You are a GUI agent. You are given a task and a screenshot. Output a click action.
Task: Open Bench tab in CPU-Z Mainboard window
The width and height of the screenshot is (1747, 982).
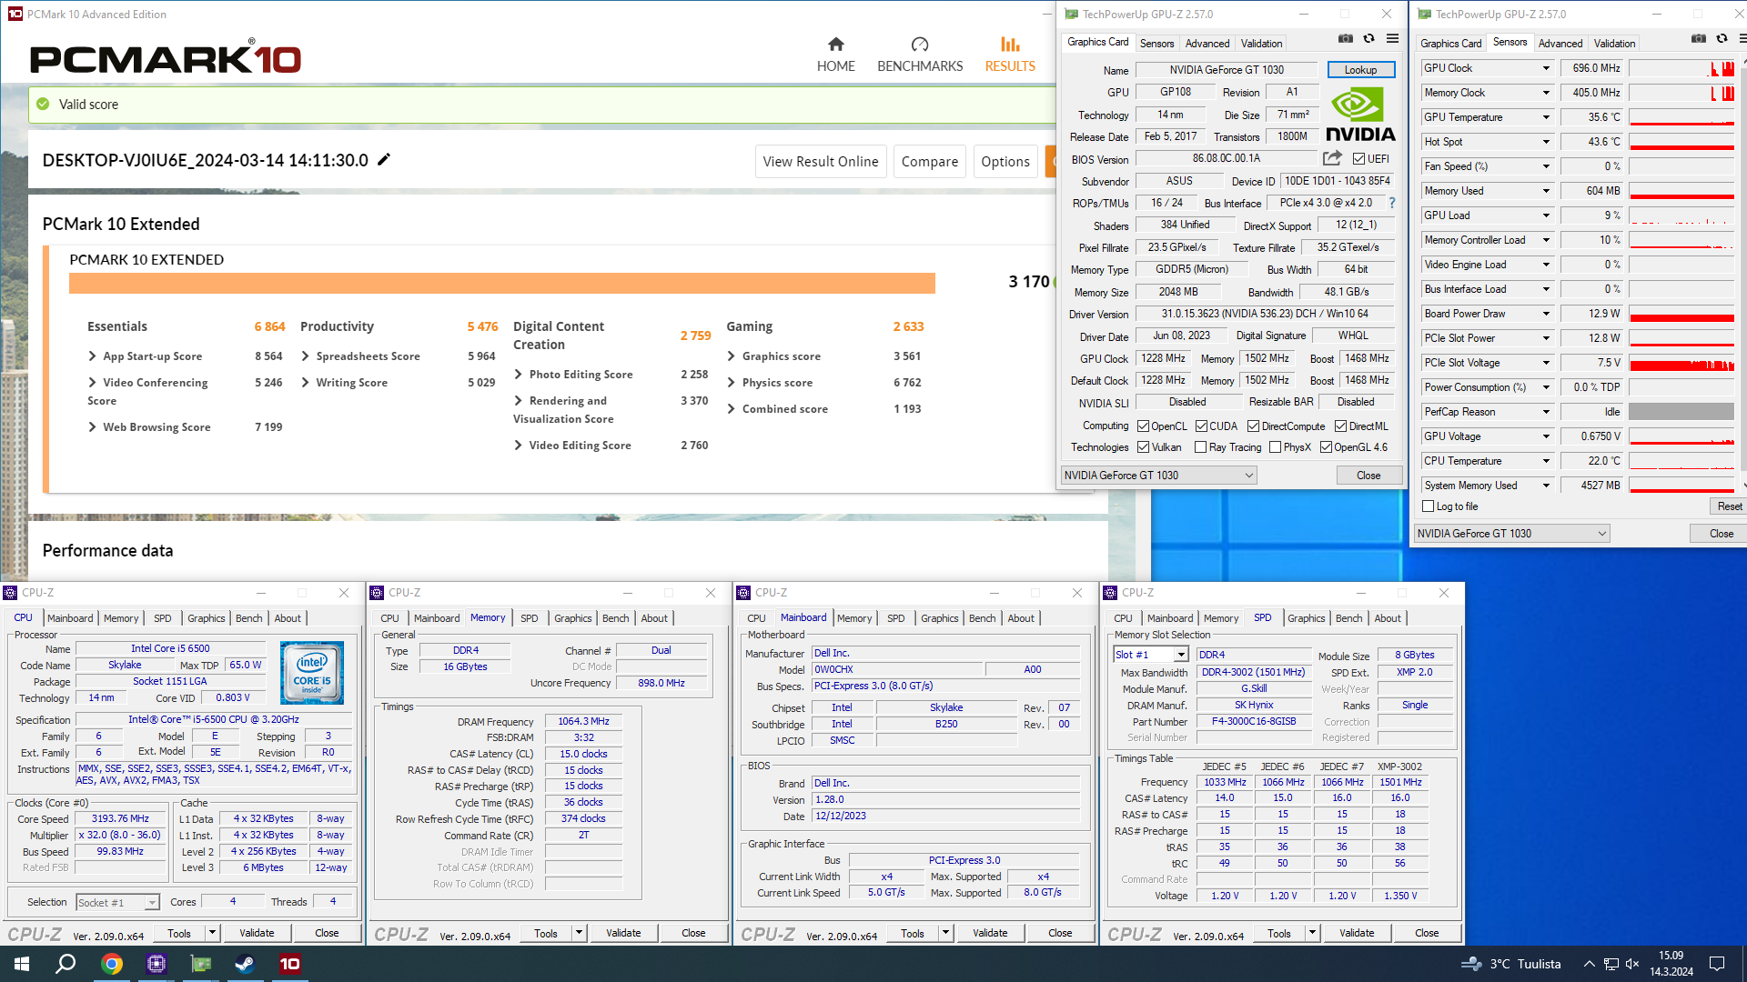(982, 618)
